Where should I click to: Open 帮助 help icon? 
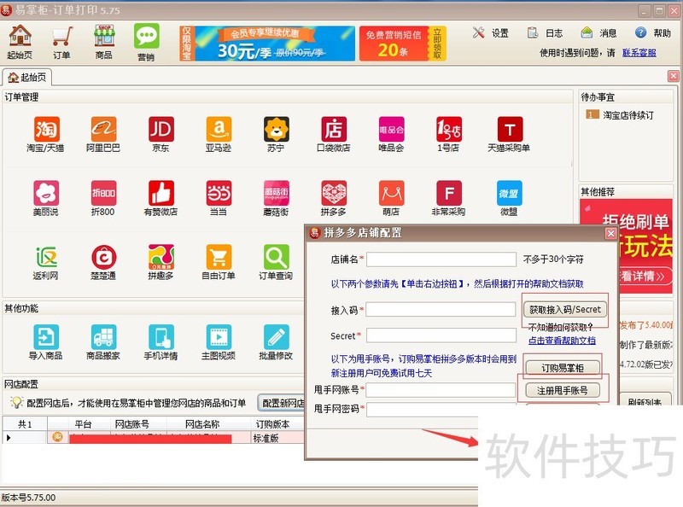[652, 33]
